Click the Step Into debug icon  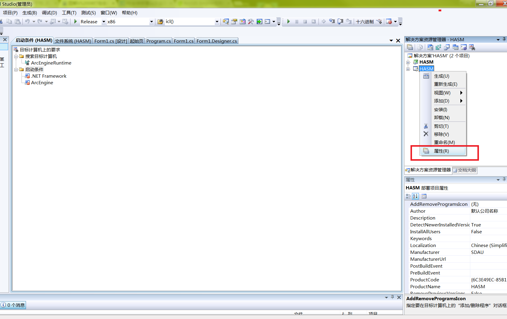tap(332, 22)
